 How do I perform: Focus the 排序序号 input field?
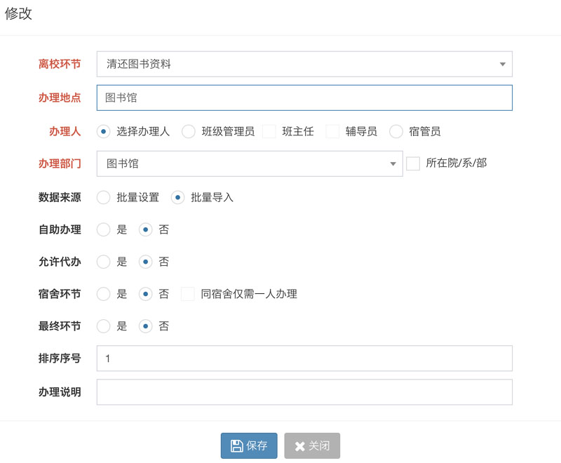click(x=304, y=358)
